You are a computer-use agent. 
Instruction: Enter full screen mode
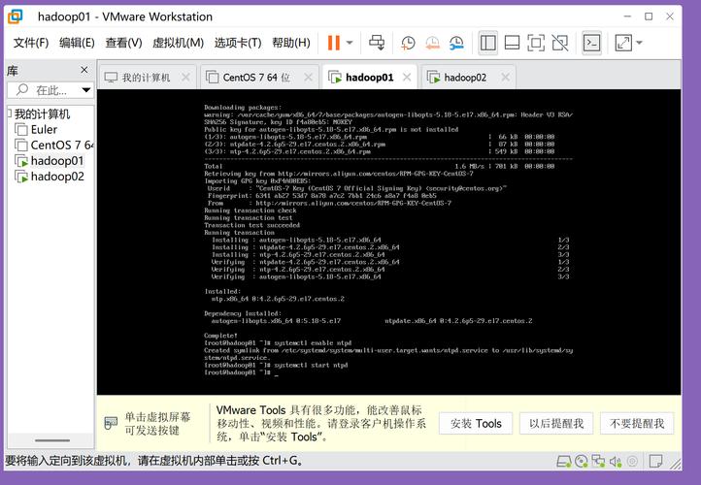(x=536, y=43)
